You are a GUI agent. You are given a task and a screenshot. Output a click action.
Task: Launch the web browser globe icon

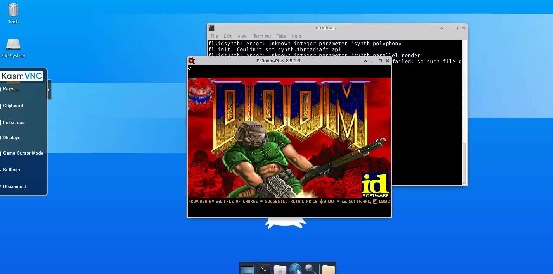[x=295, y=269]
